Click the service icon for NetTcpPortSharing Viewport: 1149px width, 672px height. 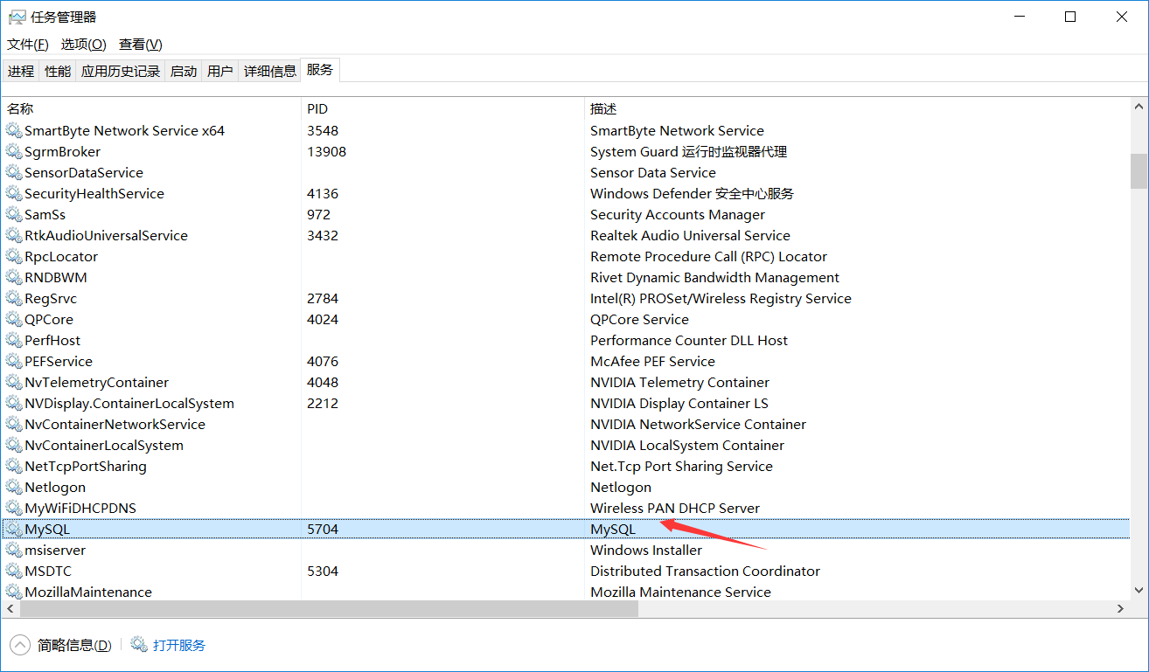point(13,467)
